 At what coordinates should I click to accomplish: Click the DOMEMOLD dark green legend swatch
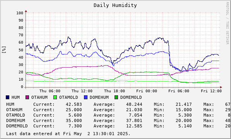116,97
